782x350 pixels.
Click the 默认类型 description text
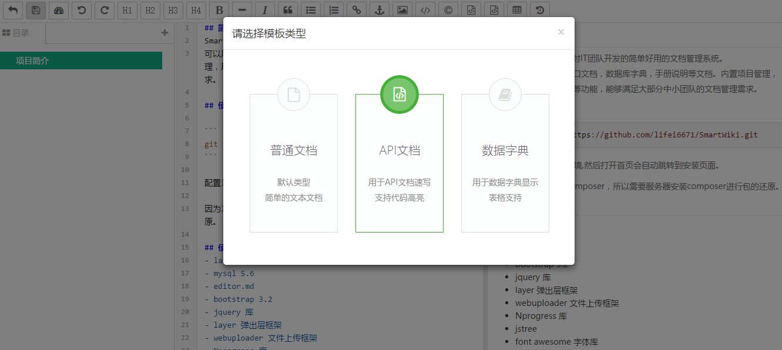(294, 183)
